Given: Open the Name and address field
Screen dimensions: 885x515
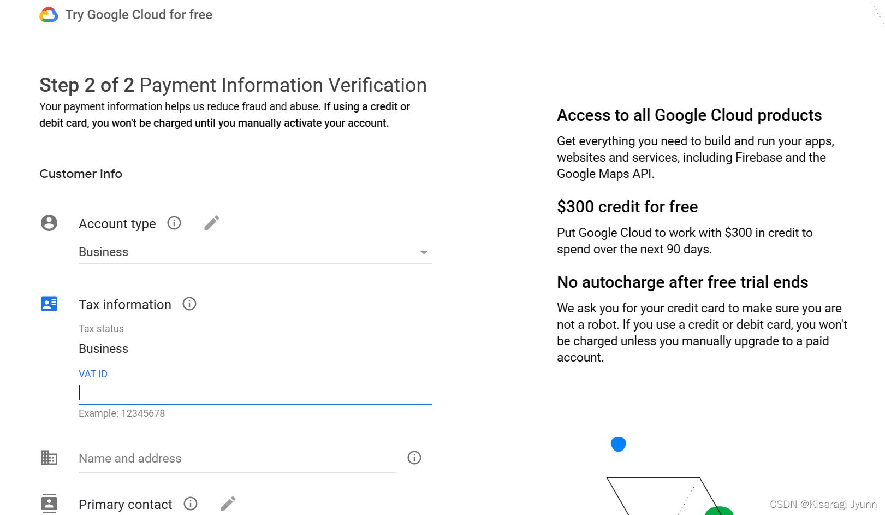Looking at the screenshot, I should 237,459.
